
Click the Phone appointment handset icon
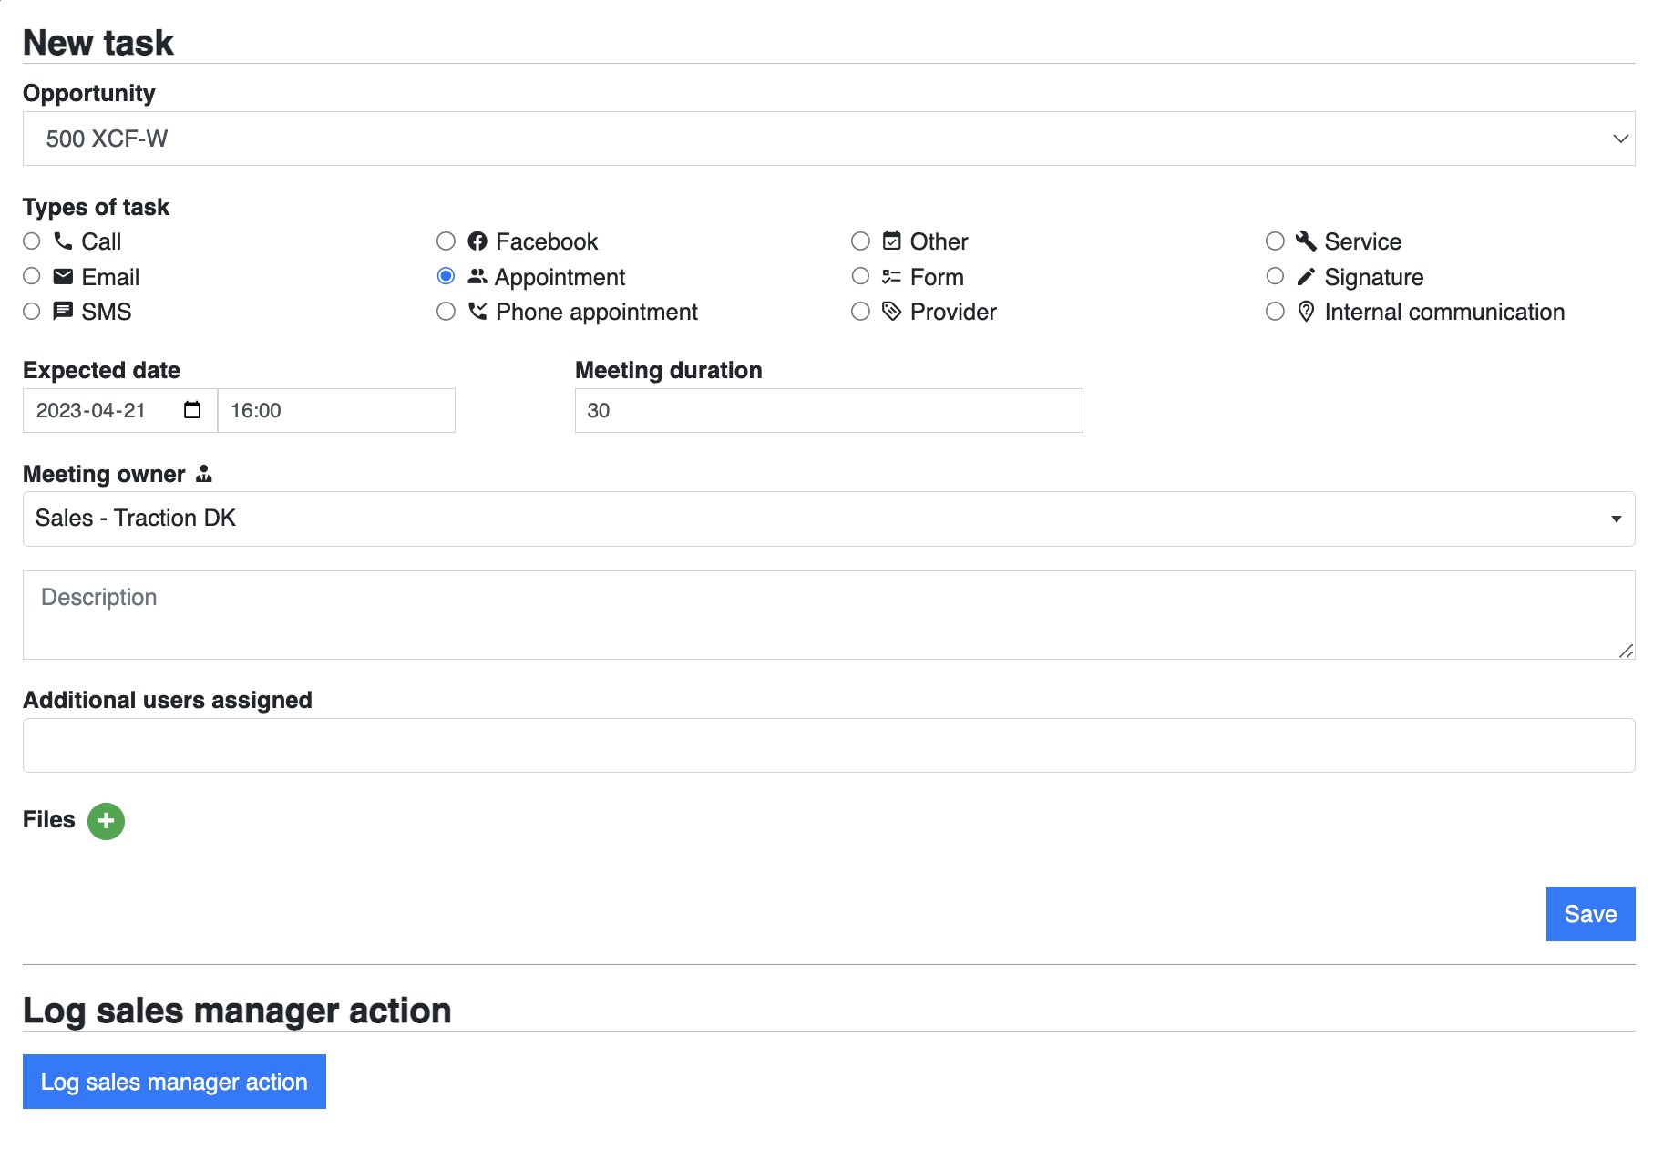coord(477,312)
